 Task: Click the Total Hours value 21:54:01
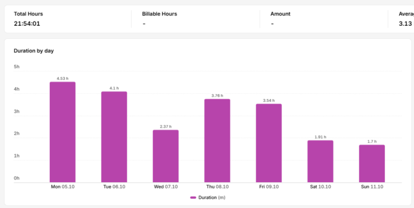click(27, 24)
